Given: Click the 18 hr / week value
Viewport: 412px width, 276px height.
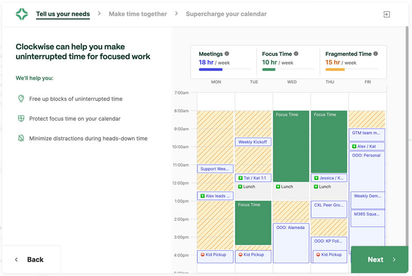Looking at the screenshot, I should [x=214, y=62].
